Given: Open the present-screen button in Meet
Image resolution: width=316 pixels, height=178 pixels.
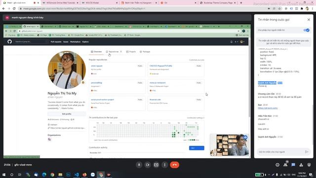Looking at the screenshot, I should click(156, 165).
